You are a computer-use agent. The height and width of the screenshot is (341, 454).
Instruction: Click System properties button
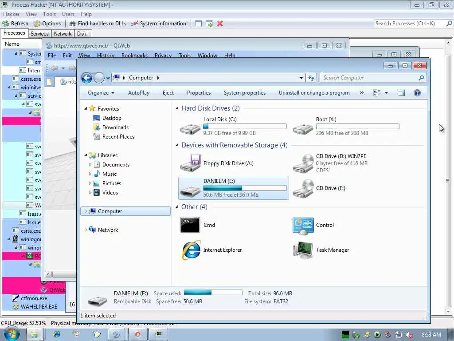pyautogui.click(x=245, y=93)
